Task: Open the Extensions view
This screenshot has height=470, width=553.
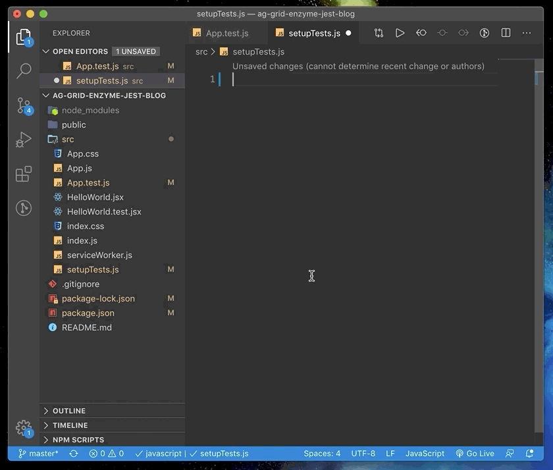Action: (24, 174)
